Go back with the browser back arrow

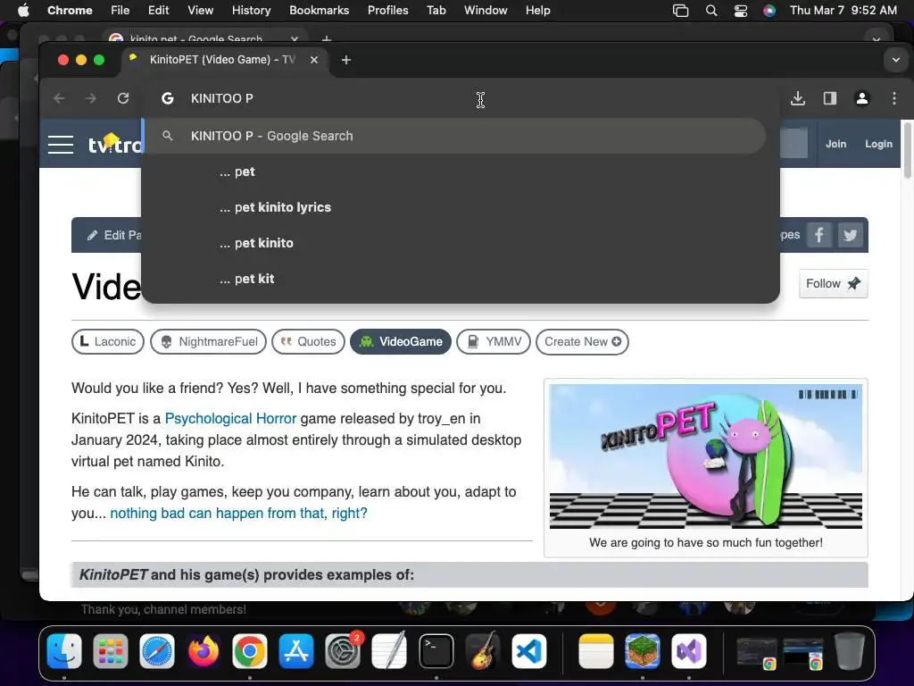[x=59, y=98]
